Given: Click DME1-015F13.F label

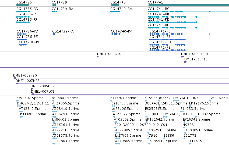Looking at the screenshot, I should click(197, 59).
